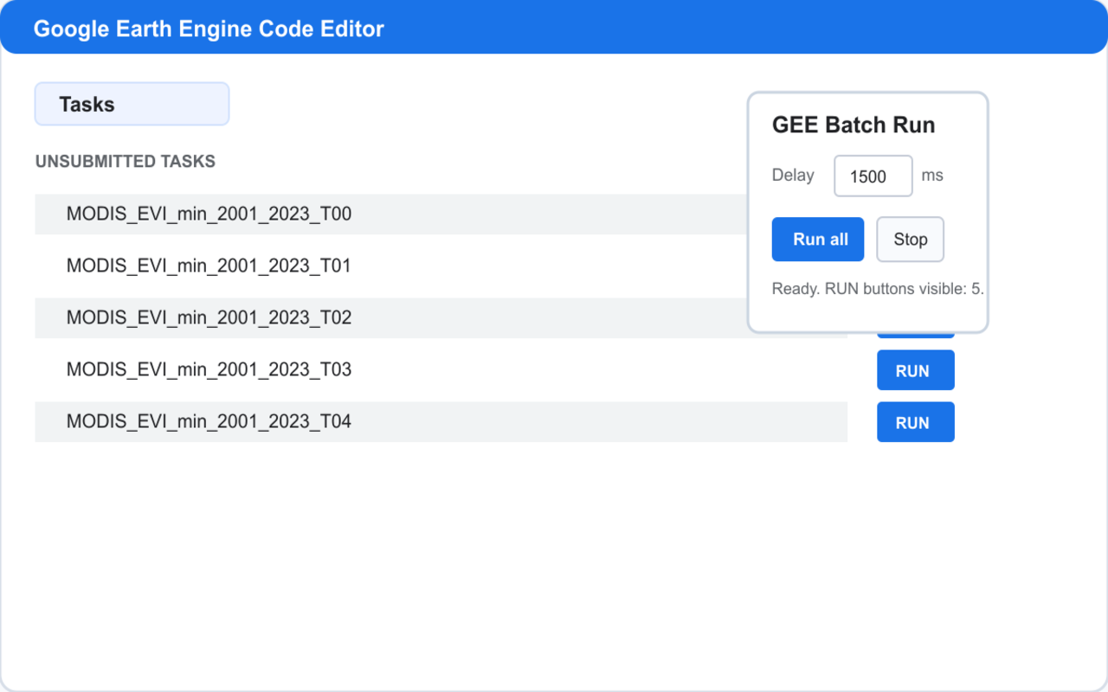The width and height of the screenshot is (1108, 692).
Task: Click the ms unit label
Action: point(932,175)
